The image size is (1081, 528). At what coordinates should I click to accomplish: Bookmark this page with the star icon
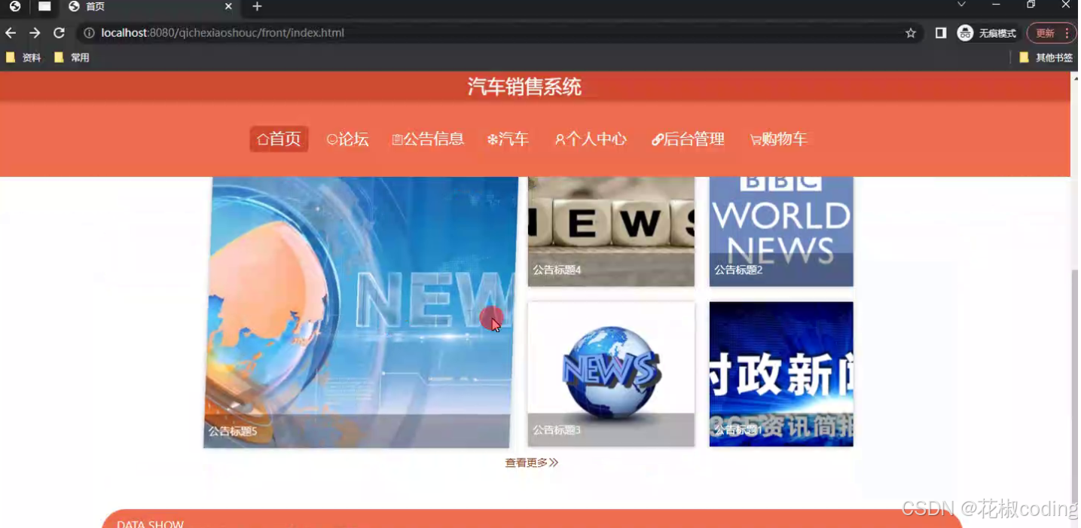point(911,33)
